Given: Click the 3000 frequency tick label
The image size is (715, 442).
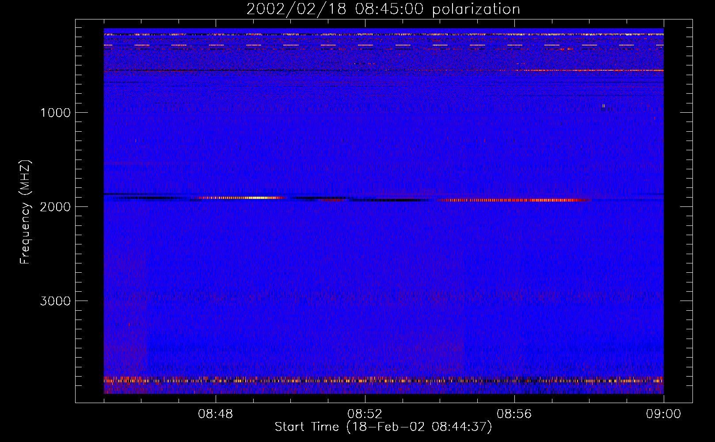Looking at the screenshot, I should (56, 301).
